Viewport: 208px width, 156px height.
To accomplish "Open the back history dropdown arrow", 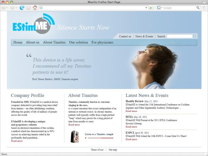I will (7, 8).
